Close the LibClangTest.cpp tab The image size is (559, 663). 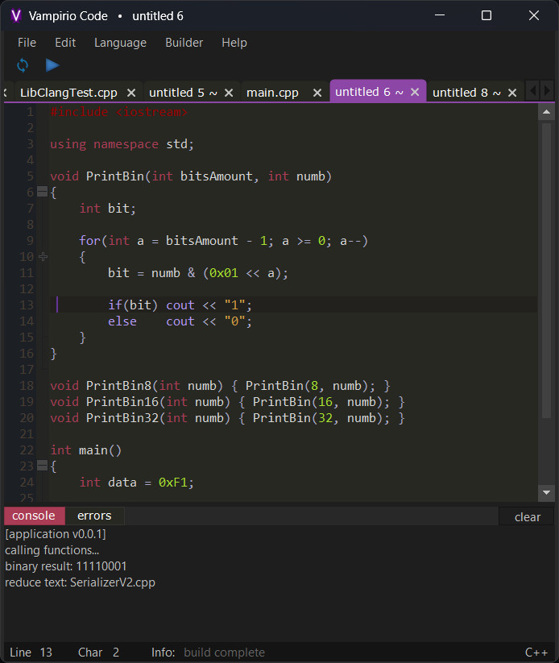pos(131,93)
